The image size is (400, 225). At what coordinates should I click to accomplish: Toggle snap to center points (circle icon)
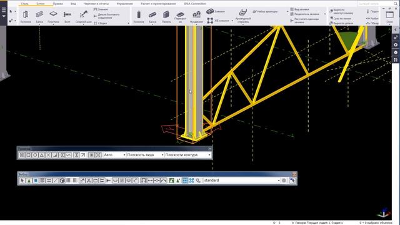(x=35, y=155)
